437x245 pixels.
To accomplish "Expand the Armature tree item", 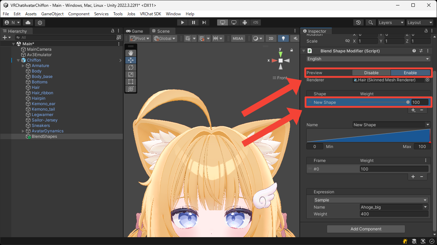I will click(x=23, y=66).
